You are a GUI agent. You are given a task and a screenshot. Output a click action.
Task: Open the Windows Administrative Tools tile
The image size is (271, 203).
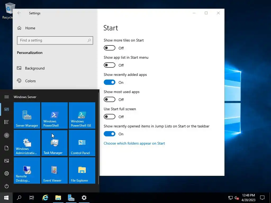pyautogui.click(x=27, y=143)
